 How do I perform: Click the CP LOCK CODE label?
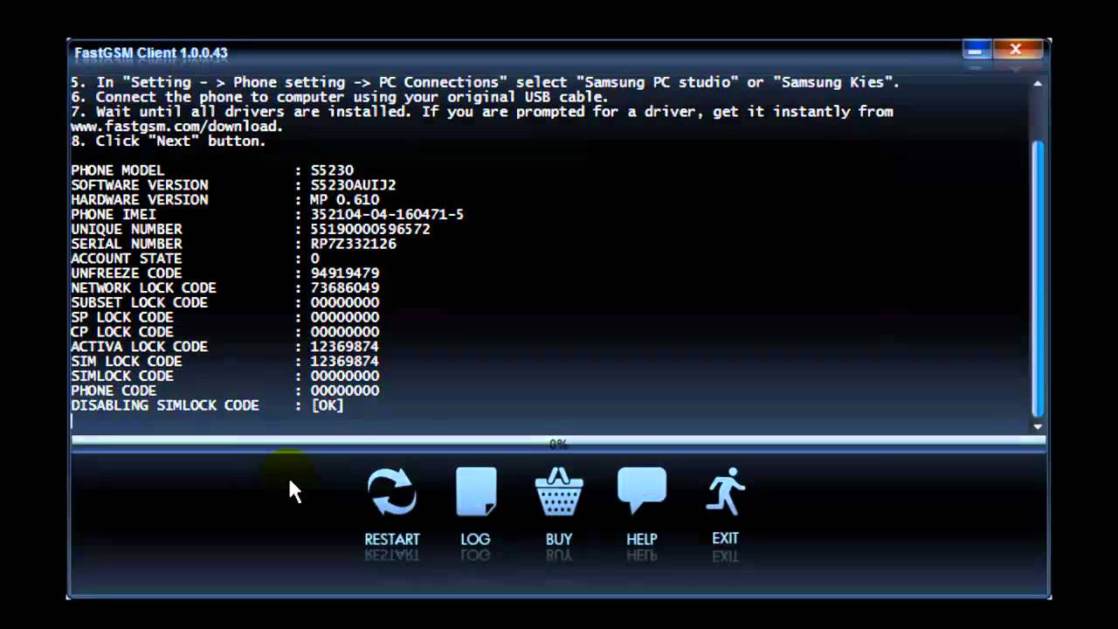(x=122, y=332)
